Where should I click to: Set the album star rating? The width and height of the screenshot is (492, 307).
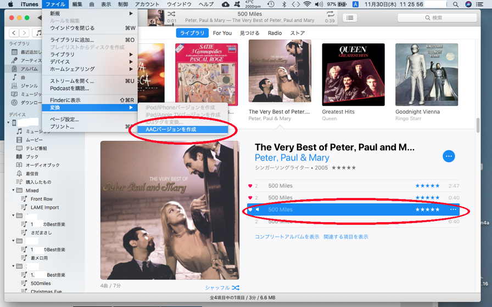click(344, 168)
